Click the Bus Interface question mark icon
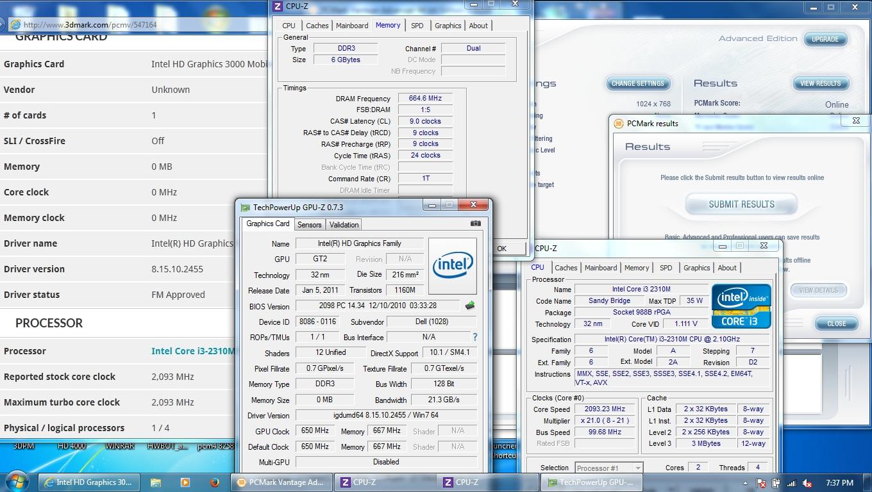The height and width of the screenshot is (492, 872). (x=475, y=337)
